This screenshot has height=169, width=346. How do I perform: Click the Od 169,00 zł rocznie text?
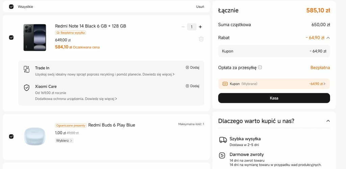(51, 93)
